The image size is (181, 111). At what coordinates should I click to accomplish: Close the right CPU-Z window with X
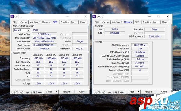pyautogui.click(x=168, y=17)
